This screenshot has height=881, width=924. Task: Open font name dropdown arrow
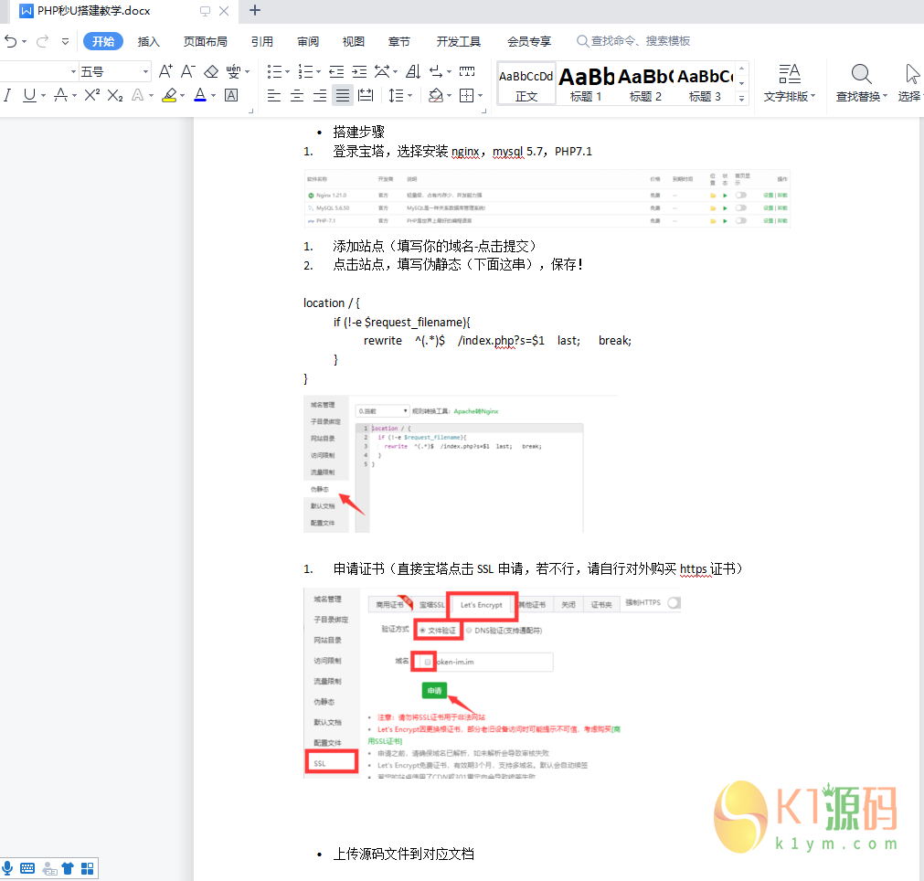[73, 72]
